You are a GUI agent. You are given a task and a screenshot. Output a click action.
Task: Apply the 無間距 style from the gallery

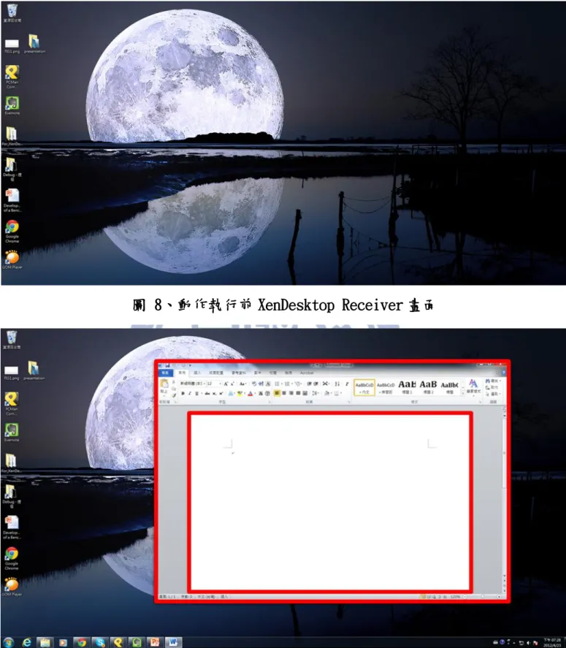click(x=386, y=387)
